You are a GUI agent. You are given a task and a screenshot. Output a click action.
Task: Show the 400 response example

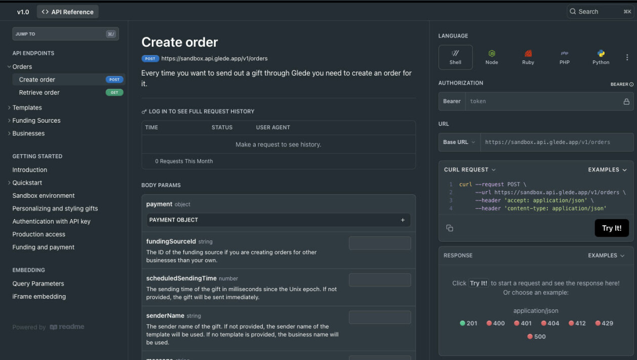pos(496,323)
